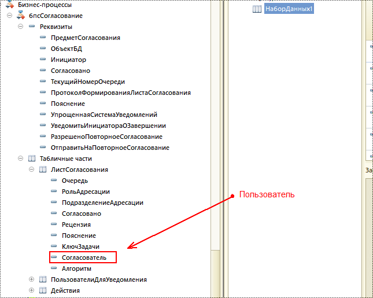373x298 pixels.
Task: Click the attribute icon beside Очередь
Action: pyautogui.click(x=54, y=180)
